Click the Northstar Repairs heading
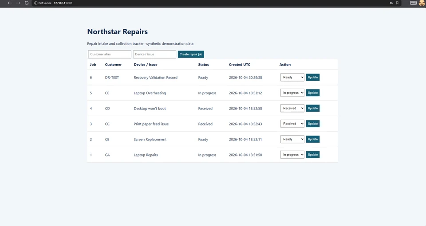The height and width of the screenshot is (226, 426). [117, 32]
